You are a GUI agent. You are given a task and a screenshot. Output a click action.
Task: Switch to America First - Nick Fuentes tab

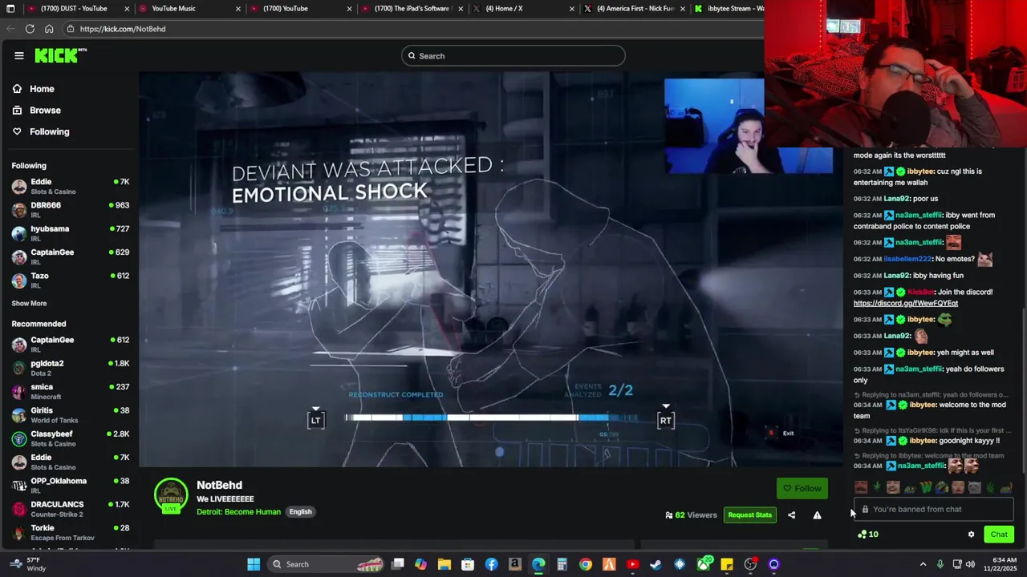[635, 9]
